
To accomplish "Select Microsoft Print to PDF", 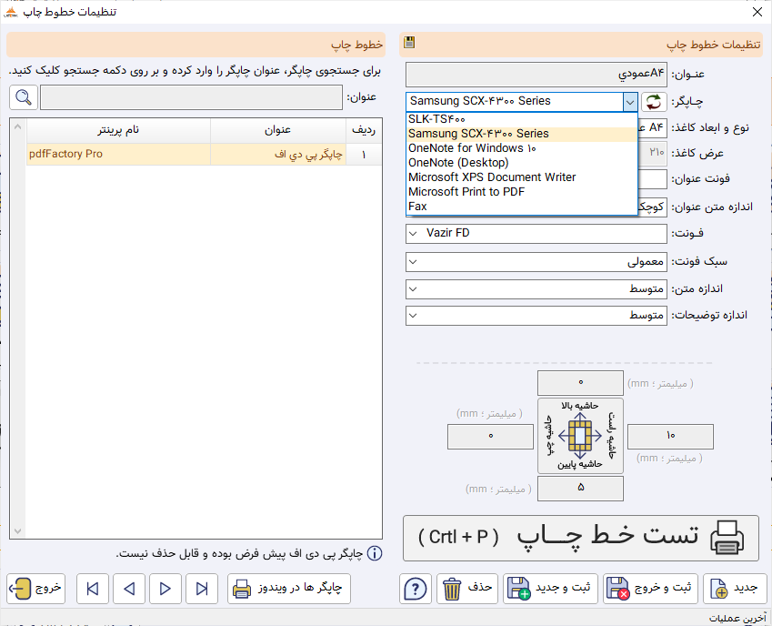I will click(522, 192).
